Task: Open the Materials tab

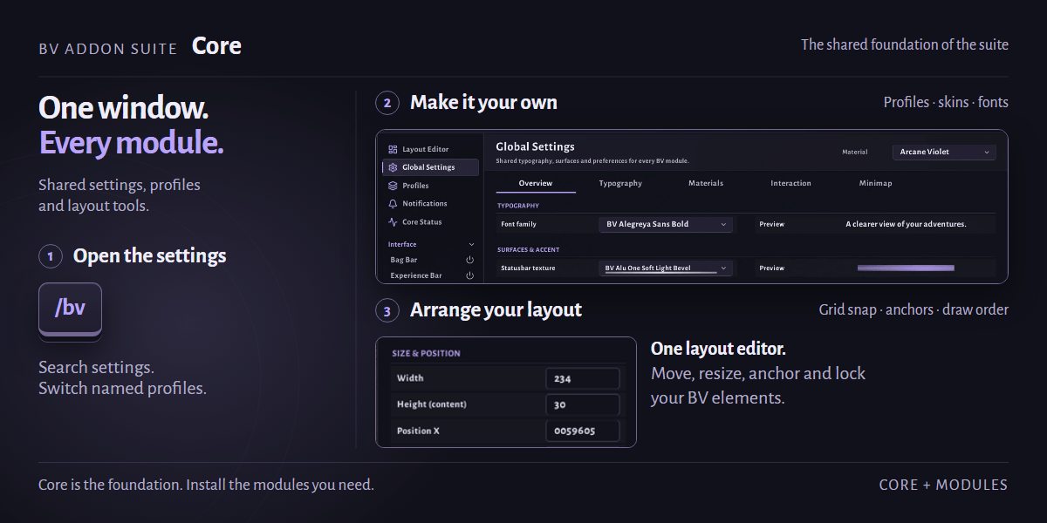Action: pos(706,183)
